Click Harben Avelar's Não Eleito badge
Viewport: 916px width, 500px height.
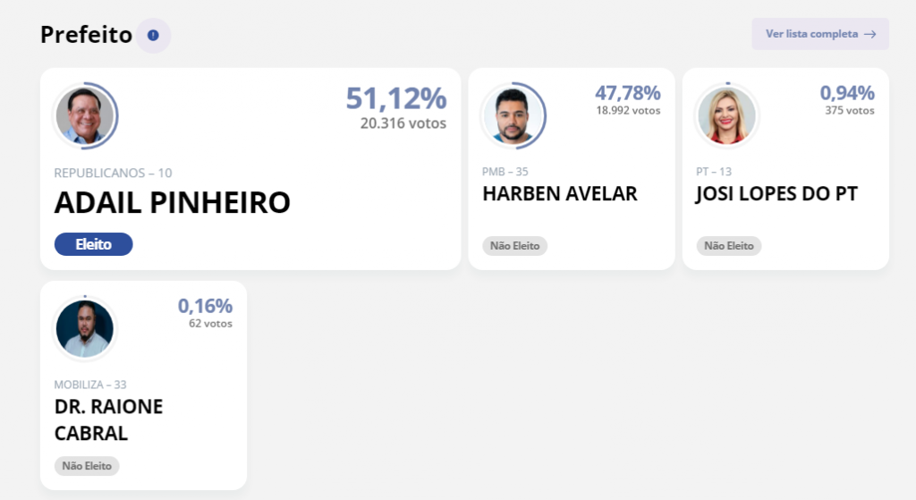pyautogui.click(x=514, y=245)
